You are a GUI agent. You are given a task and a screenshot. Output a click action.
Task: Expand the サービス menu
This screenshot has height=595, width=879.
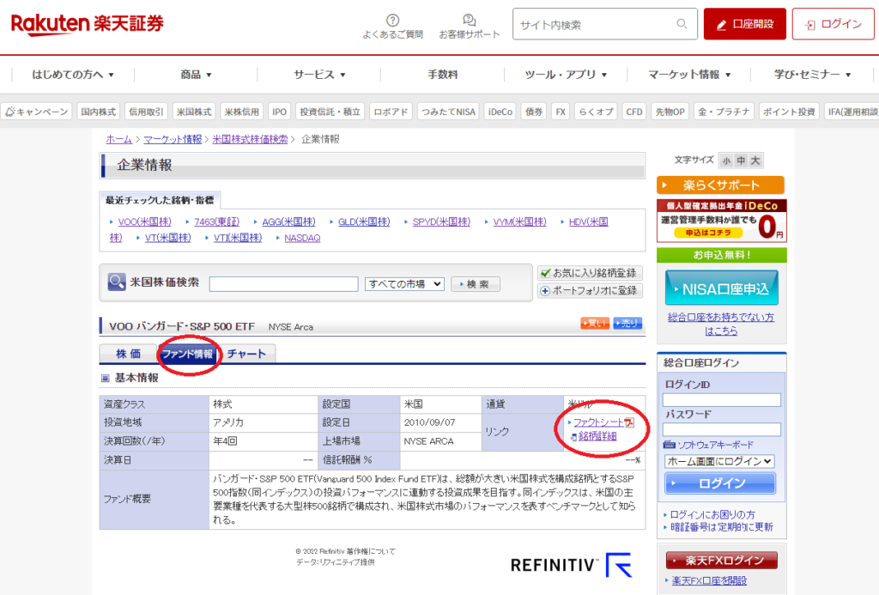(x=319, y=75)
